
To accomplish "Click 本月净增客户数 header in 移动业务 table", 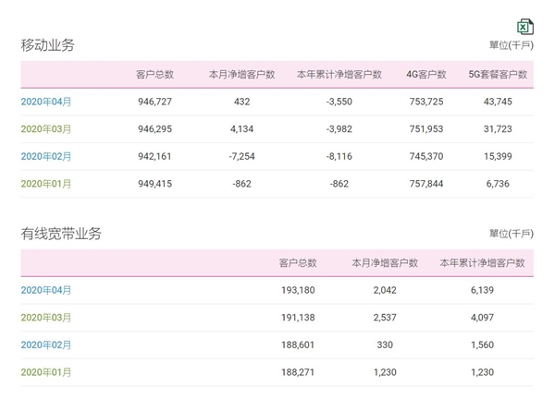I will click(242, 75).
